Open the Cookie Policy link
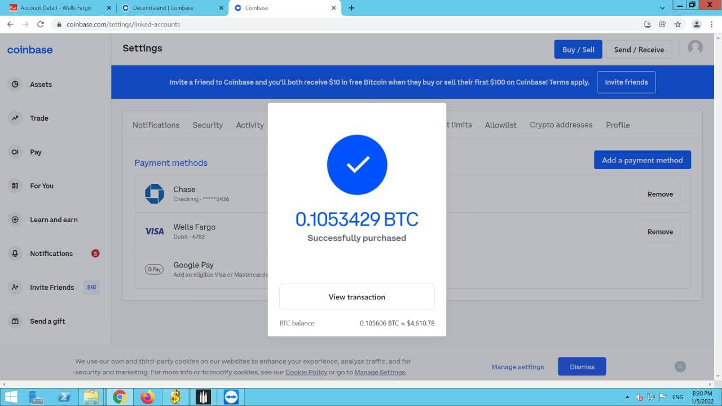722x406 pixels. pos(306,372)
